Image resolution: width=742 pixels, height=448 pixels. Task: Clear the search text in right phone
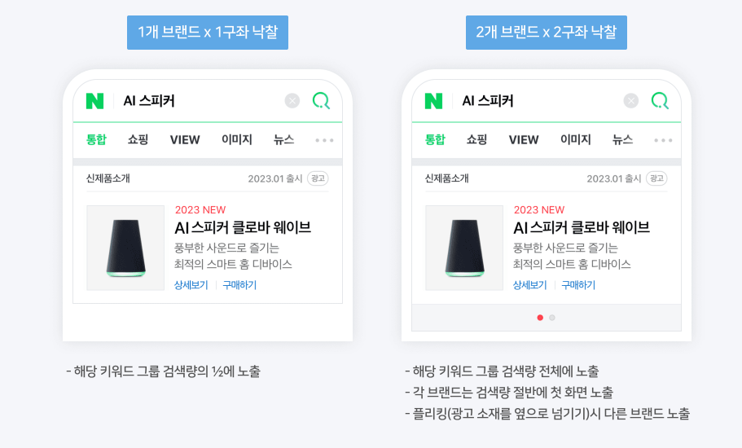[631, 101]
